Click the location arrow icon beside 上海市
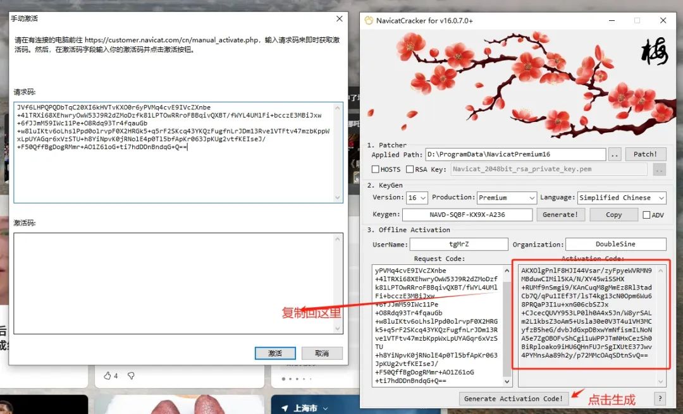 point(285,408)
